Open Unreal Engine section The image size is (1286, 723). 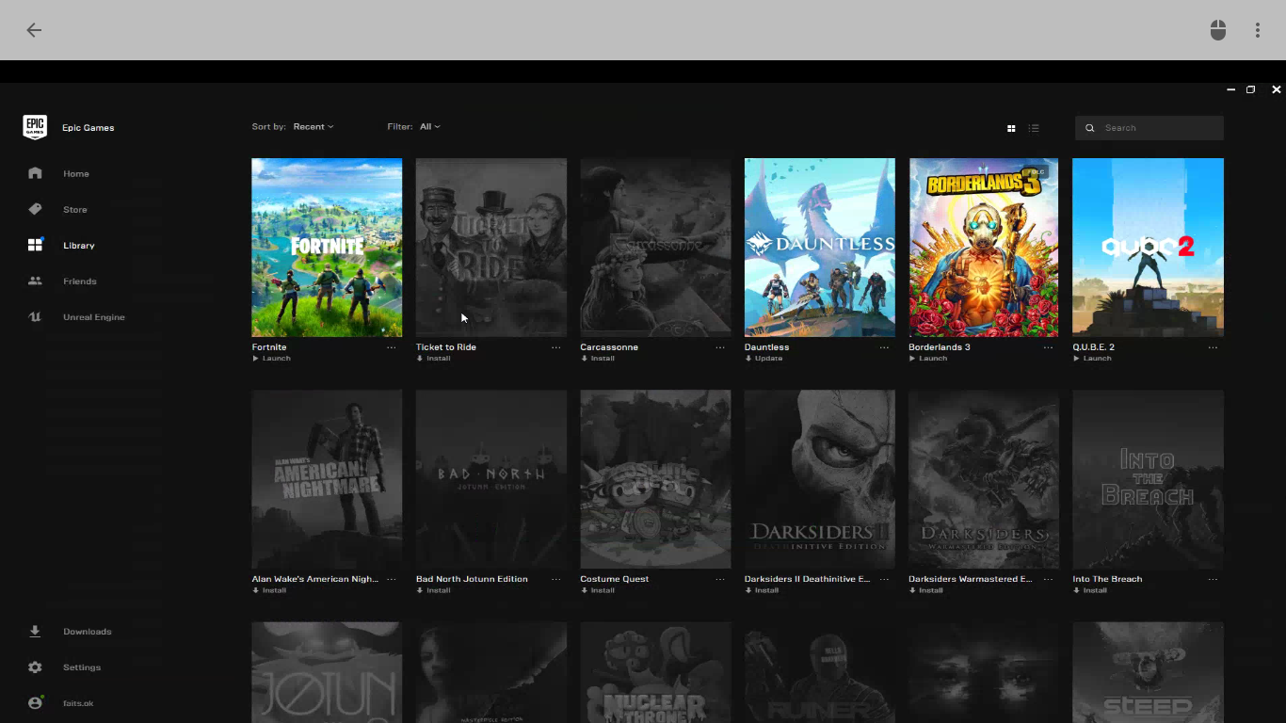pyautogui.click(x=94, y=317)
